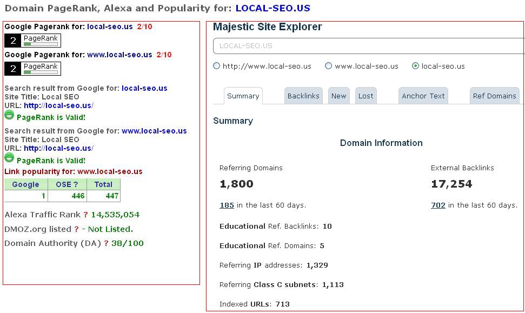The image size is (525, 313).
Task: Click the OSE value 446 cell
Action: (x=67, y=196)
